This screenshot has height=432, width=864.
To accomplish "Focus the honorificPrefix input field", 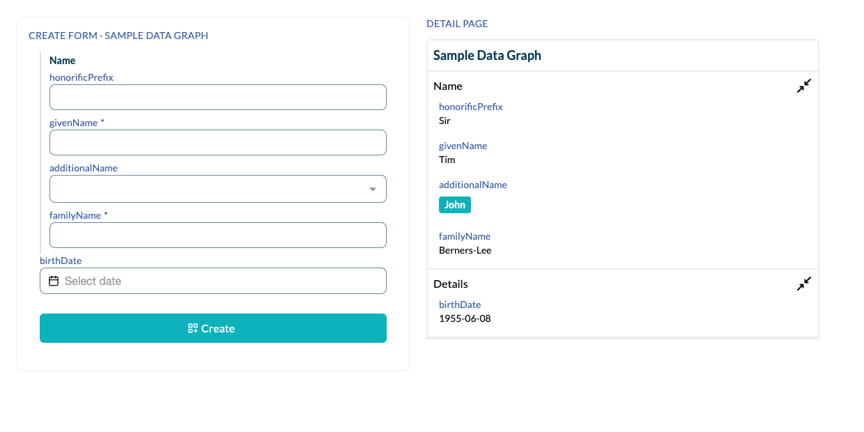I will [218, 98].
